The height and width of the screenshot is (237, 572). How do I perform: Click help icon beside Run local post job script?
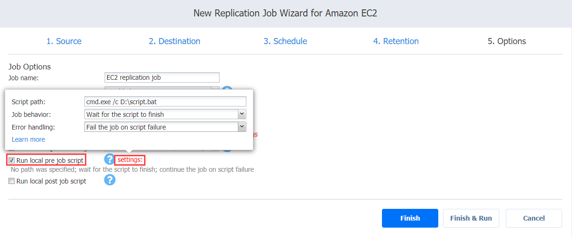[x=109, y=180]
